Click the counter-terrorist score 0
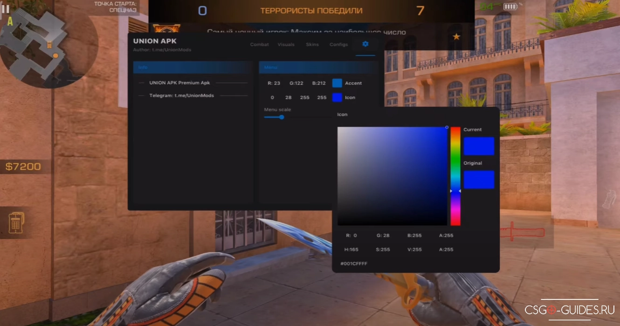This screenshot has width=620, height=326. pyautogui.click(x=202, y=10)
